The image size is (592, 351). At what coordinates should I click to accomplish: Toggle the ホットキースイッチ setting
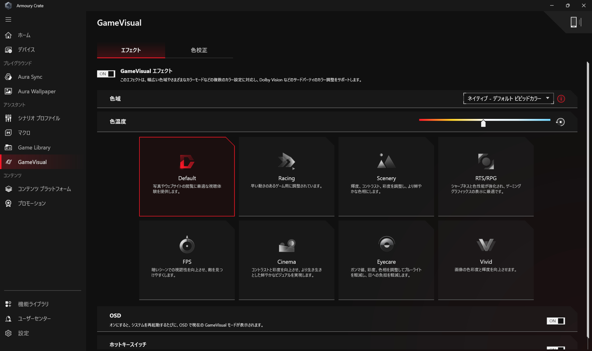[556, 349]
